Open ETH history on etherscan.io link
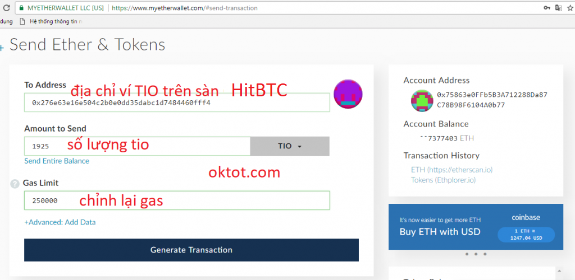575x280 pixels. coord(452,170)
